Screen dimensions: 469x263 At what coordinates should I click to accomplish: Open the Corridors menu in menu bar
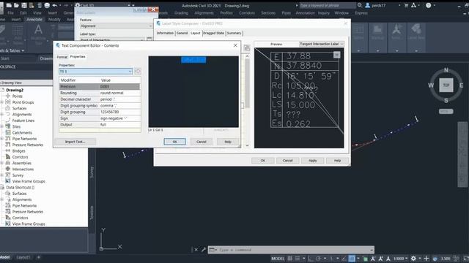click(x=247, y=13)
